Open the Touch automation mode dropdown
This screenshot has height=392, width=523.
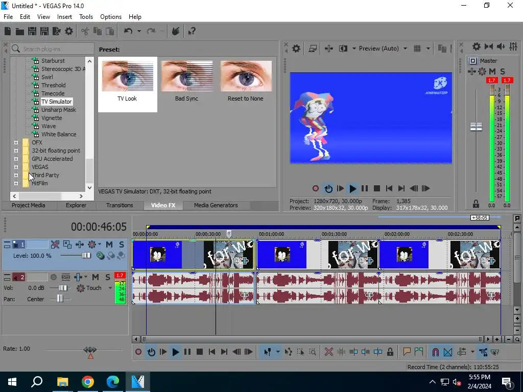pos(110,288)
